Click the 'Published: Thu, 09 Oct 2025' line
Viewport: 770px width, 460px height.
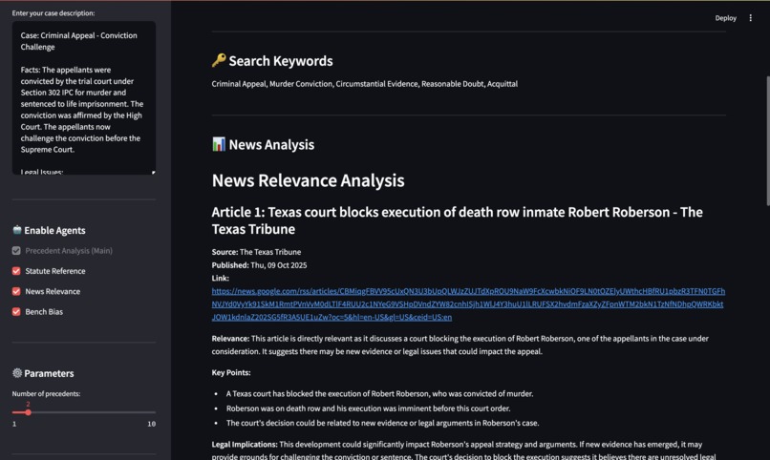click(x=259, y=265)
